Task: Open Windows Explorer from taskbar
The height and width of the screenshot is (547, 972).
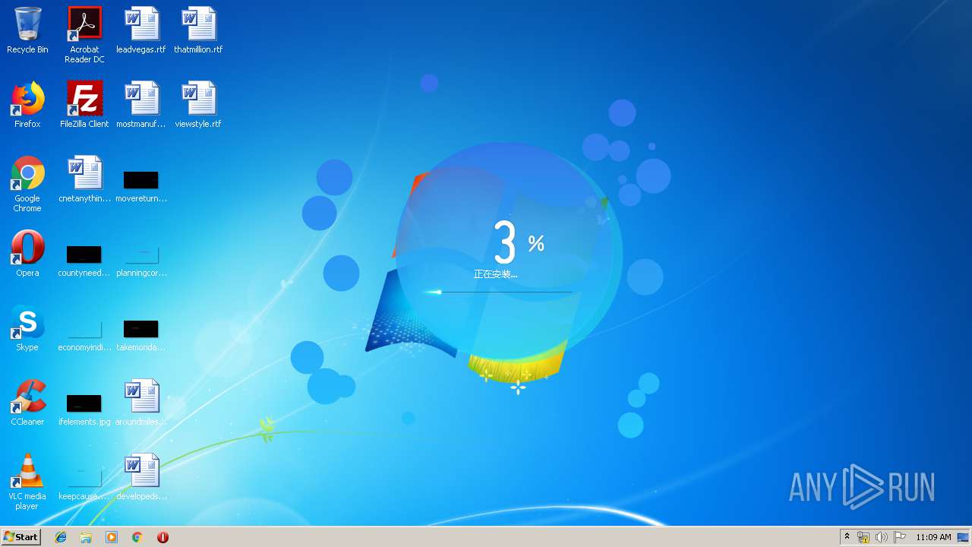Action: click(86, 537)
